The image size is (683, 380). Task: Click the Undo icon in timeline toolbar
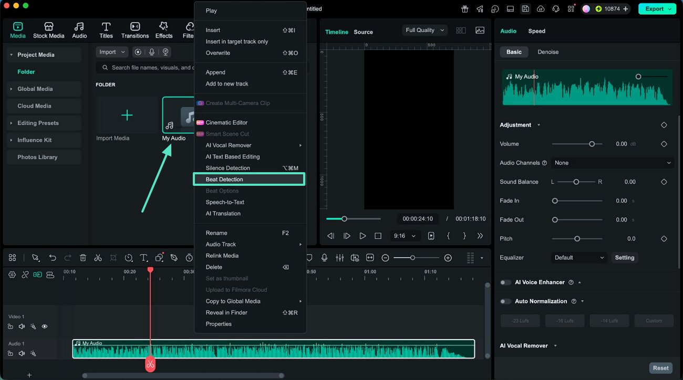[x=53, y=258]
